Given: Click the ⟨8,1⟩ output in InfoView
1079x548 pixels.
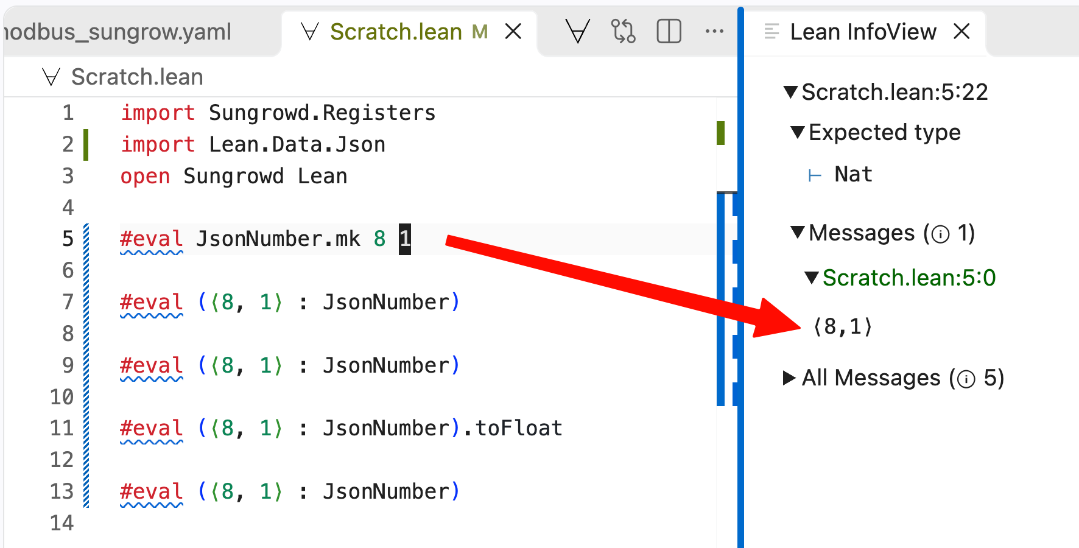Looking at the screenshot, I should tap(843, 327).
